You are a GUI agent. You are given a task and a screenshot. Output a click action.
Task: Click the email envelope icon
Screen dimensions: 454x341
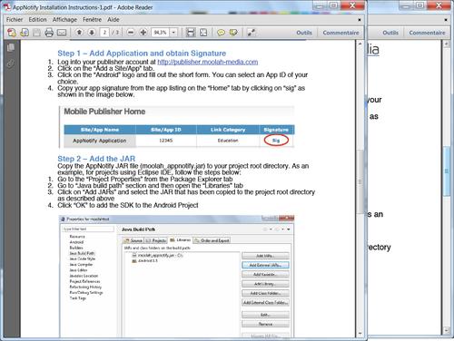(x=62, y=33)
